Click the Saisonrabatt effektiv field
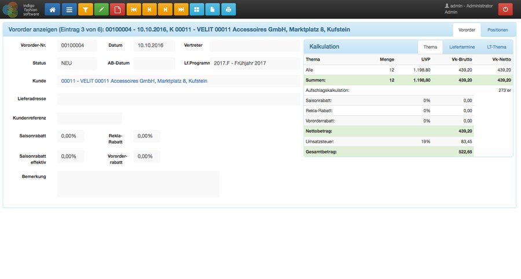 pyautogui.click(x=71, y=157)
